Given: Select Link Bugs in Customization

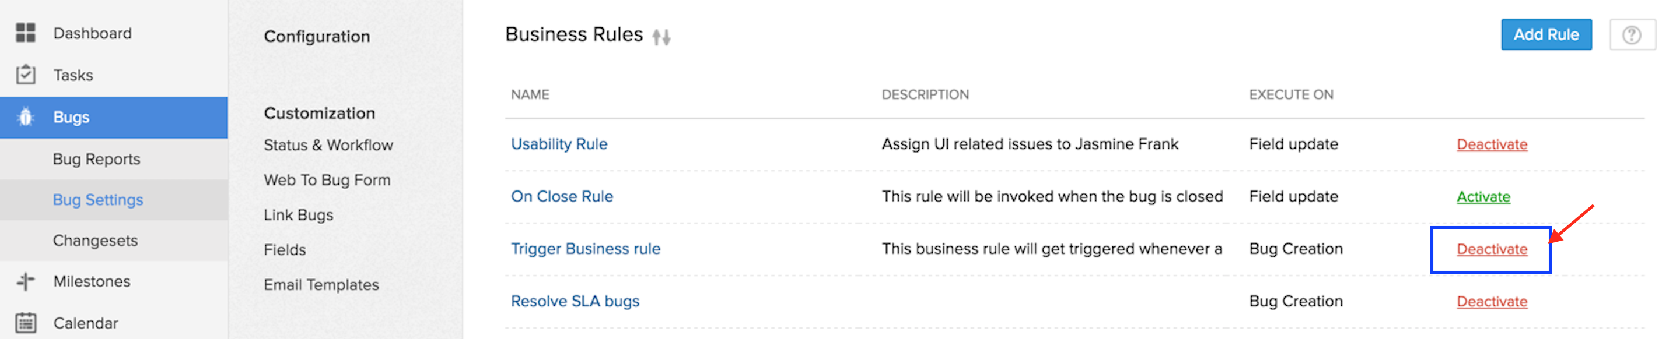Looking at the screenshot, I should pos(298,215).
